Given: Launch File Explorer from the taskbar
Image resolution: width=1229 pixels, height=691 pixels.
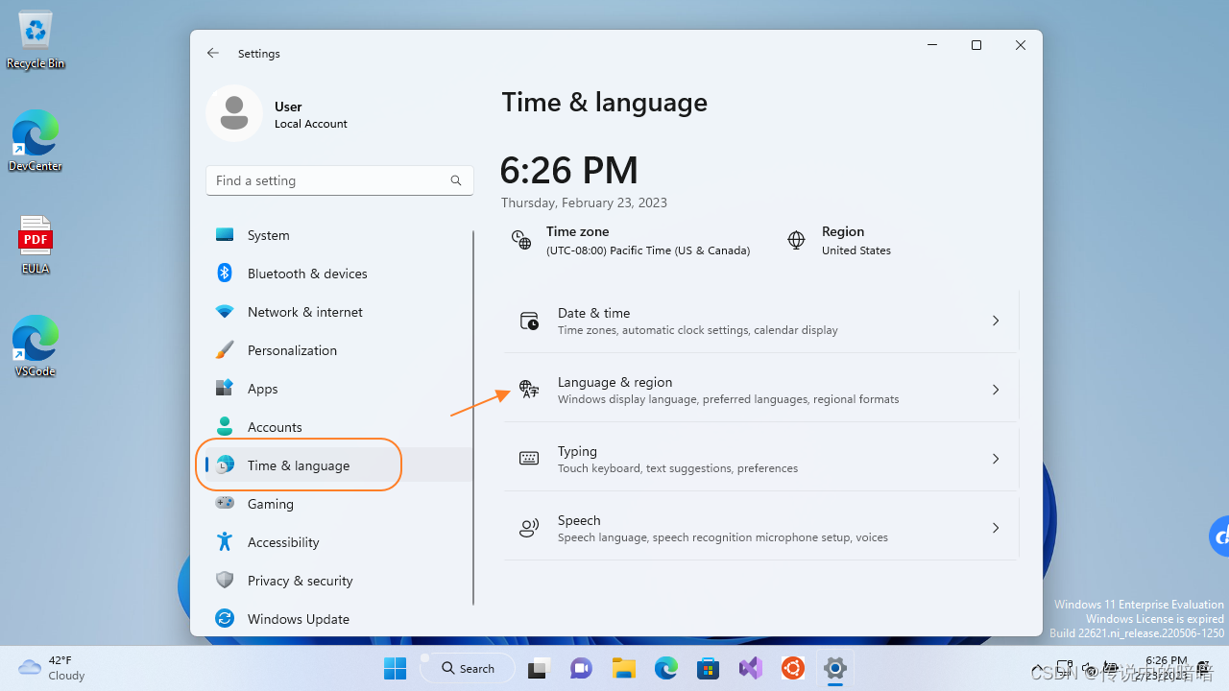Looking at the screenshot, I should 624,668.
